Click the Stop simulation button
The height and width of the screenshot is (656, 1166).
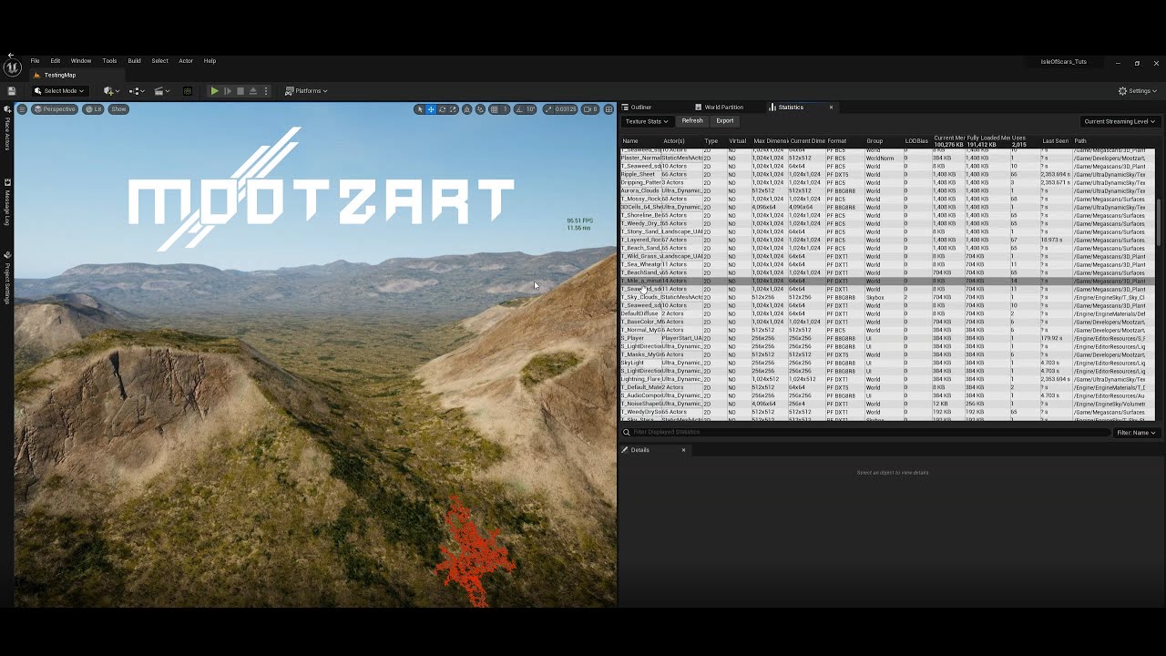point(240,91)
